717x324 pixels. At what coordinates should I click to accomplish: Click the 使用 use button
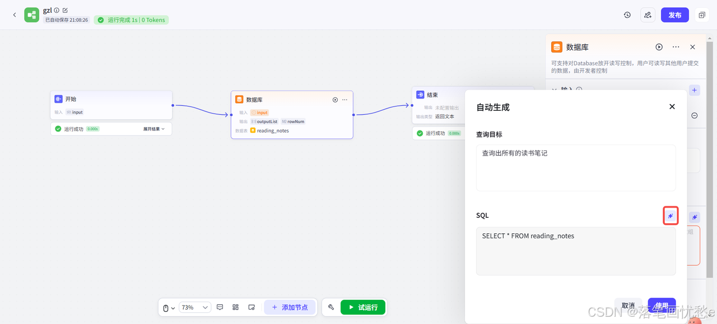pos(662,306)
